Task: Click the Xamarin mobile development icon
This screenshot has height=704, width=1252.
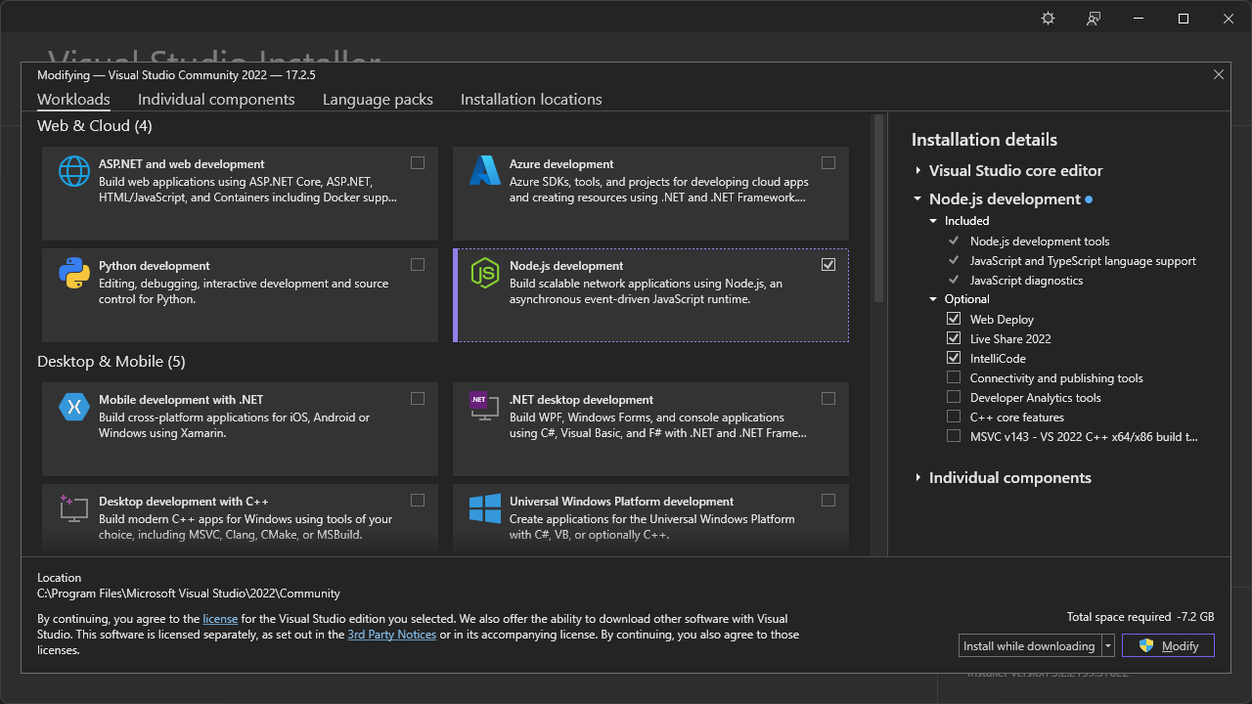Action: [74, 407]
